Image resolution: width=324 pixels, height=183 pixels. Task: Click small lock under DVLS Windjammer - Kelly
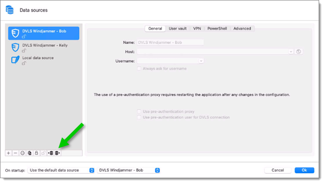24,51
